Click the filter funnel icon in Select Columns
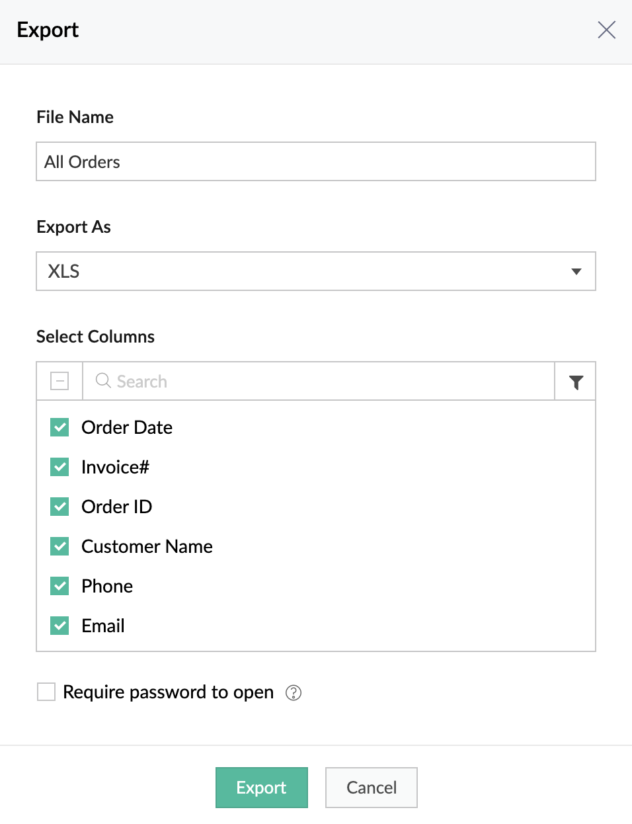This screenshot has height=824, width=632. point(576,382)
